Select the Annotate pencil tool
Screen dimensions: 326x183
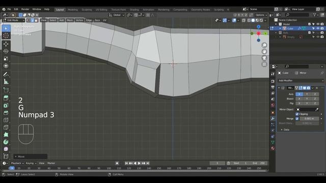point(6,74)
